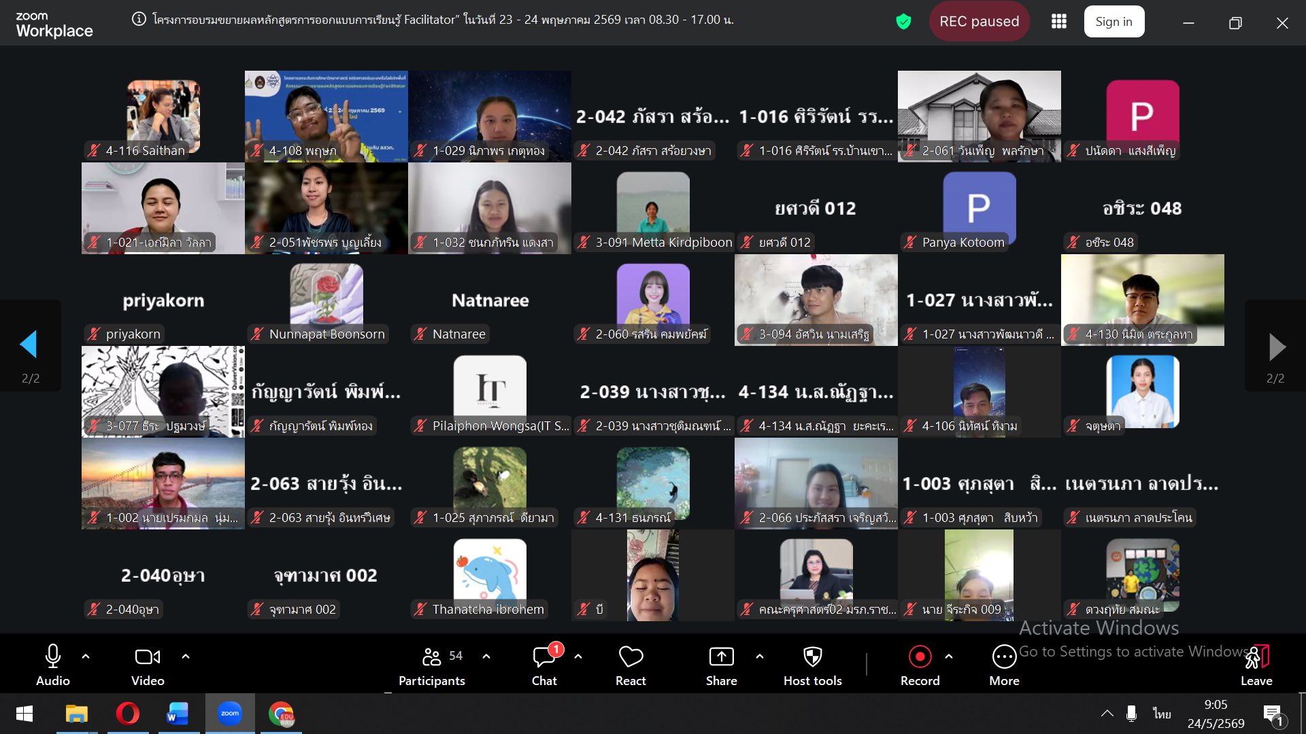Expand the Record options arrow

[x=949, y=657]
